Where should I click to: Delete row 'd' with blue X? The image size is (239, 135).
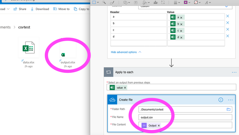coord(227,36)
